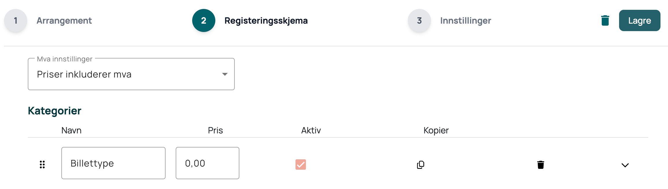Select step 2 circle icon

point(204,20)
